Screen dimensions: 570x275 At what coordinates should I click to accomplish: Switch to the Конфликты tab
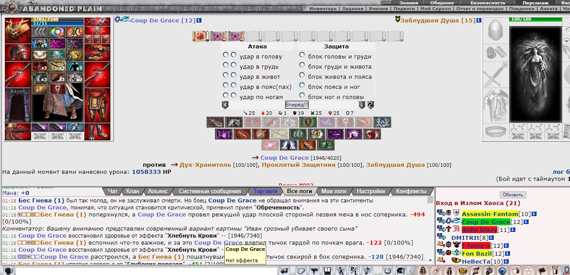tap(411, 191)
